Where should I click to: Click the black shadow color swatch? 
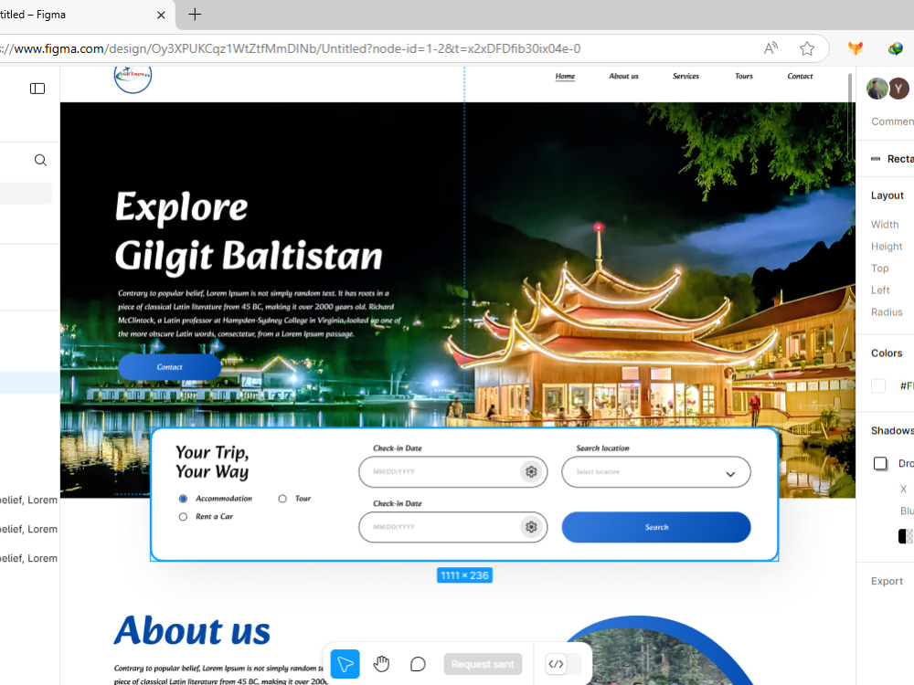pos(905,536)
